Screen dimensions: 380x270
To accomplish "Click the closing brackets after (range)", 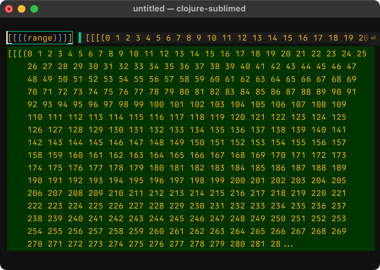I will (66, 38).
